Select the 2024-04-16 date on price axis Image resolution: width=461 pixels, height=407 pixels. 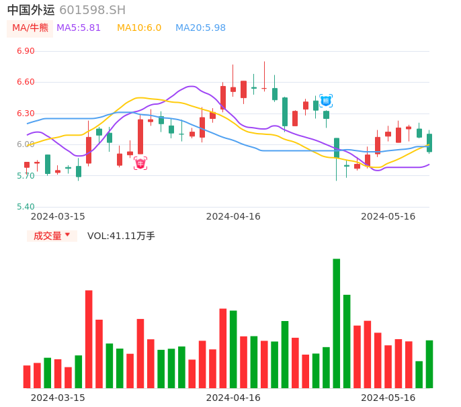pos(233,216)
